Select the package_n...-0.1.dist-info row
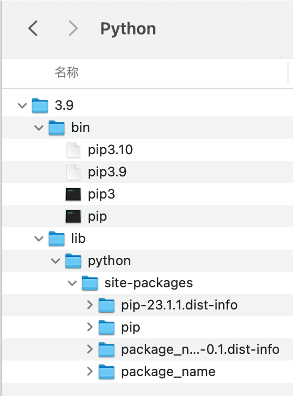This screenshot has width=293, height=396. [148, 349]
